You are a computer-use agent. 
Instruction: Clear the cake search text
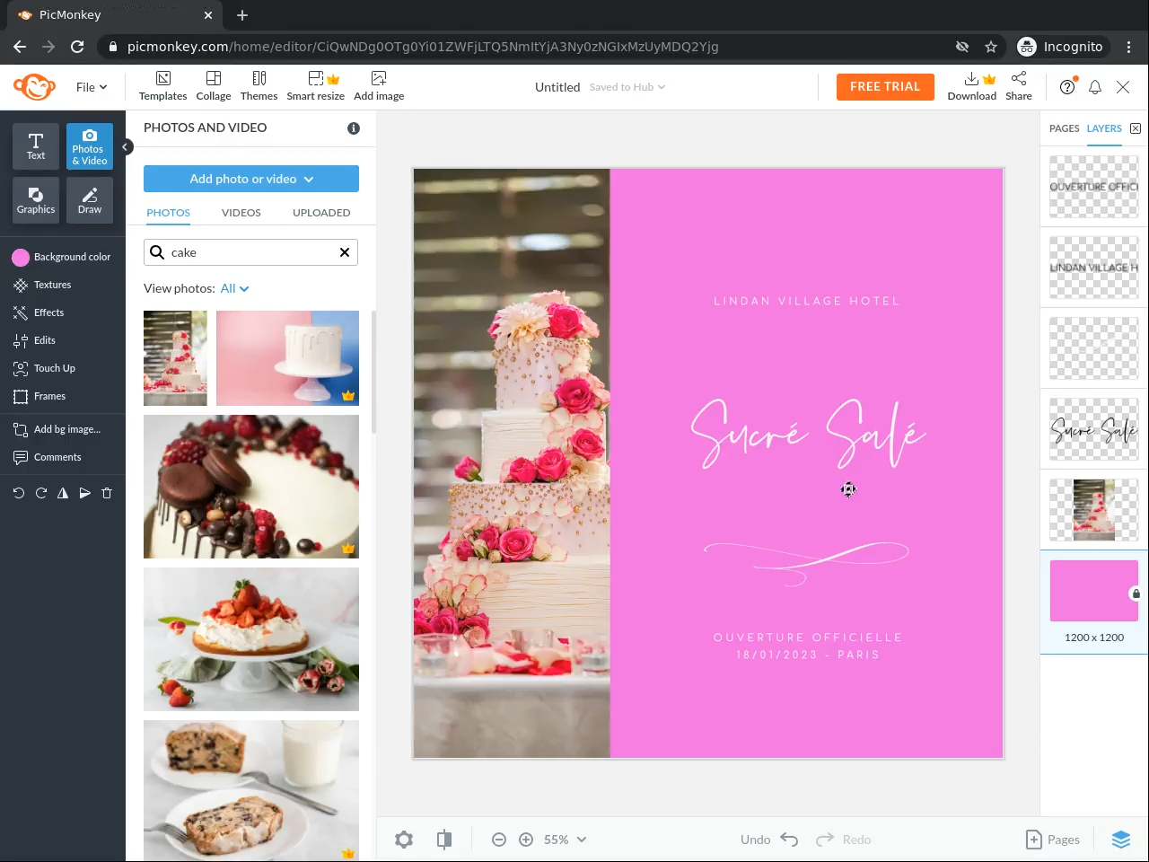click(345, 252)
